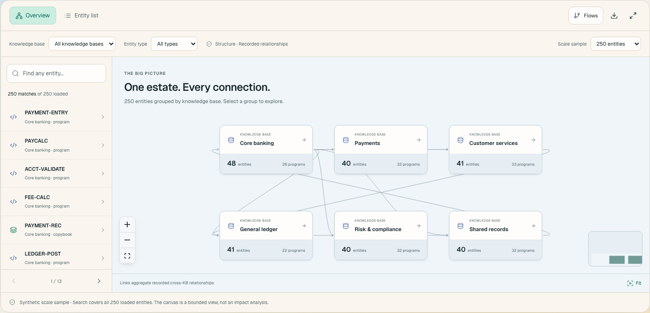
Task: Click the code icon beside ACCT-VALIDATE
Action: tap(13, 173)
